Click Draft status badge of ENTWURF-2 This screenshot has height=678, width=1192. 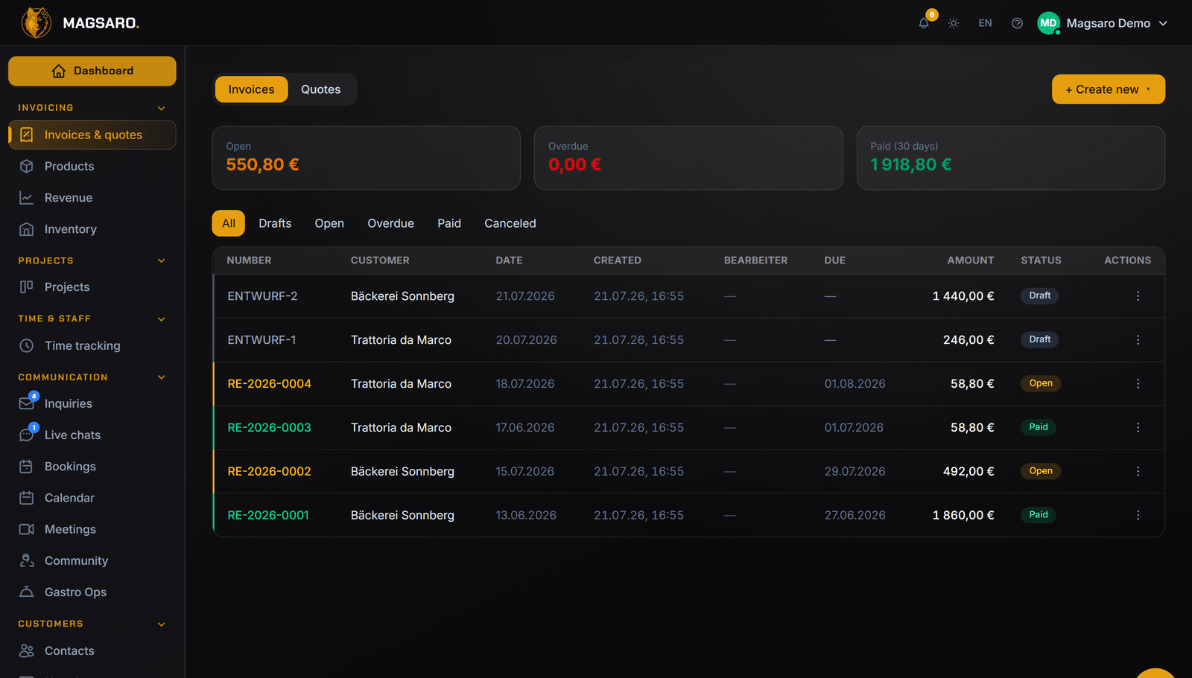(x=1039, y=295)
